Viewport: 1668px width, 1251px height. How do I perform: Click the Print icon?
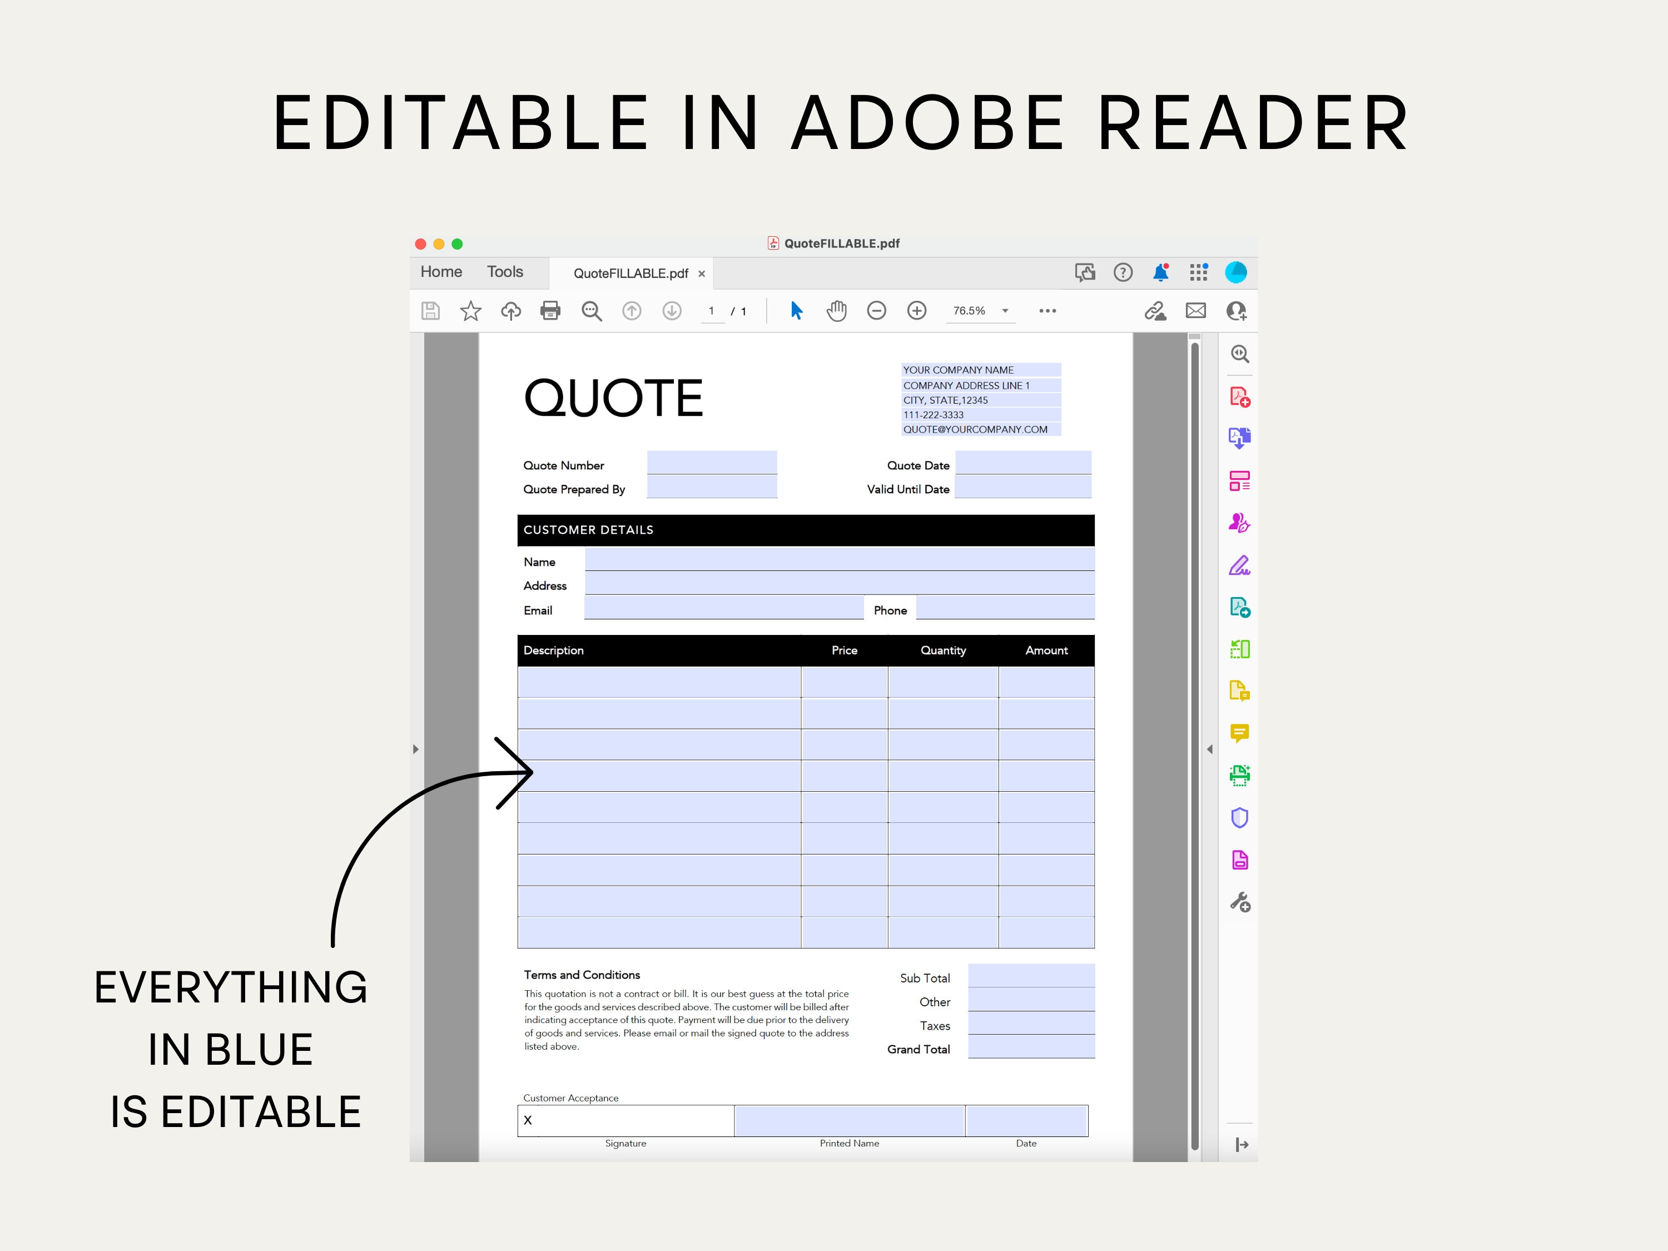(x=550, y=310)
